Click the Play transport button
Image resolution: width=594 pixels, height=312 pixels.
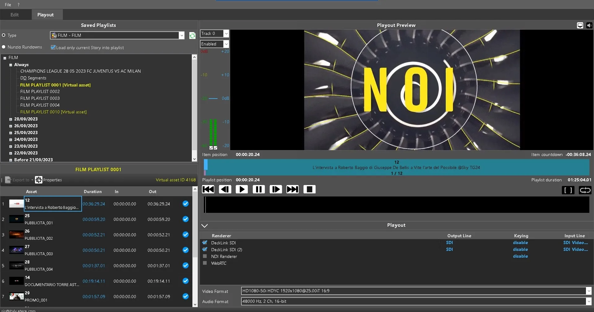pos(242,189)
